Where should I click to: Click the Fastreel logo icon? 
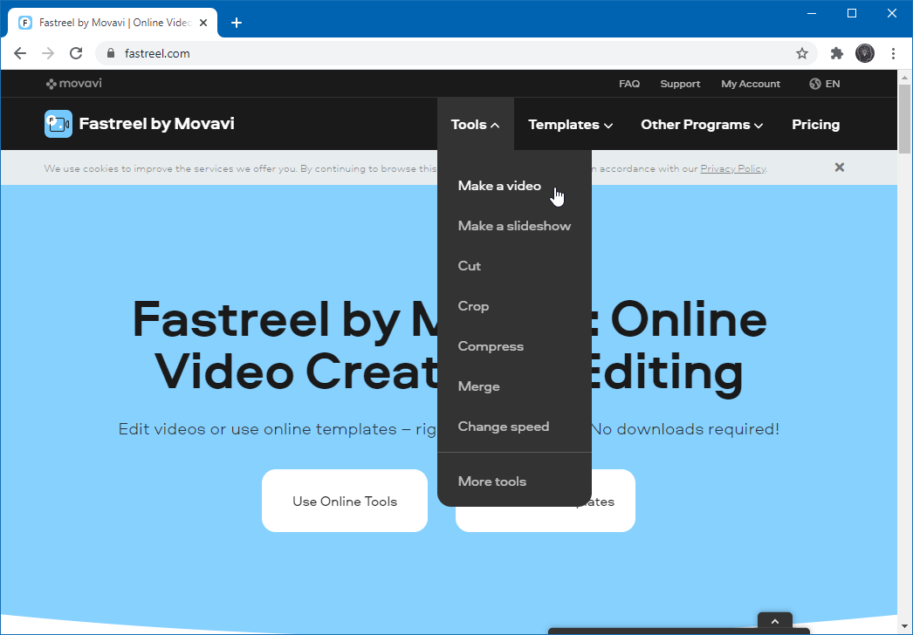(58, 124)
